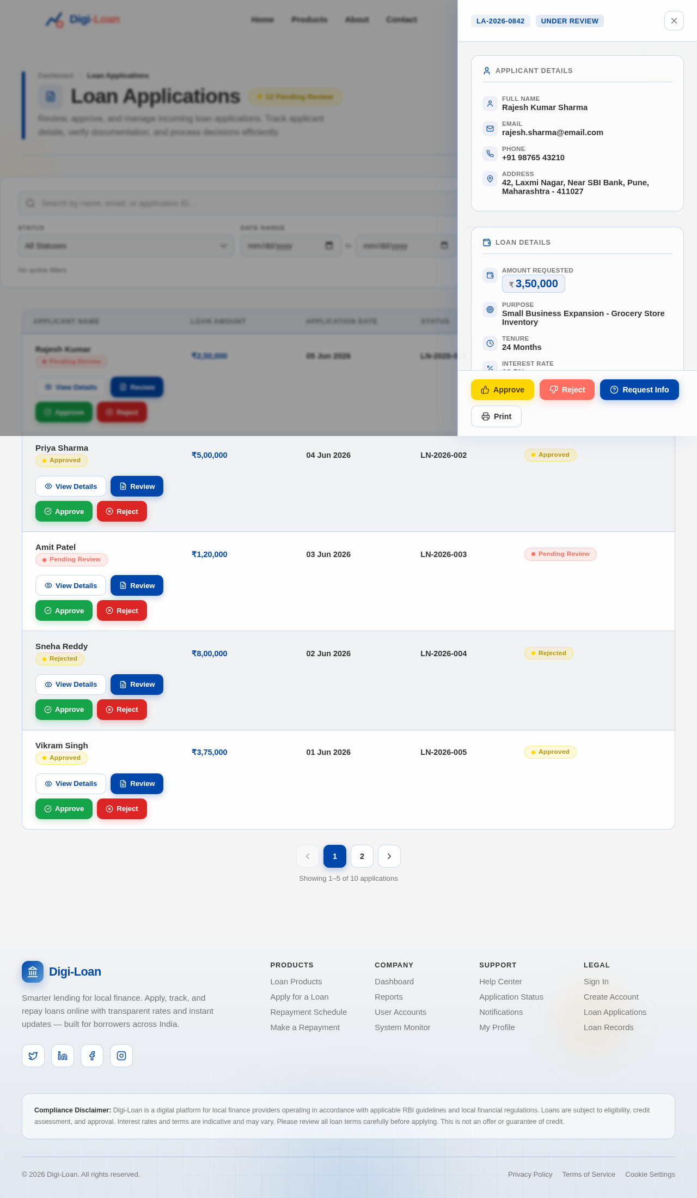Review Sneha Reddy's application
The height and width of the screenshot is (1198, 697).
pos(137,685)
